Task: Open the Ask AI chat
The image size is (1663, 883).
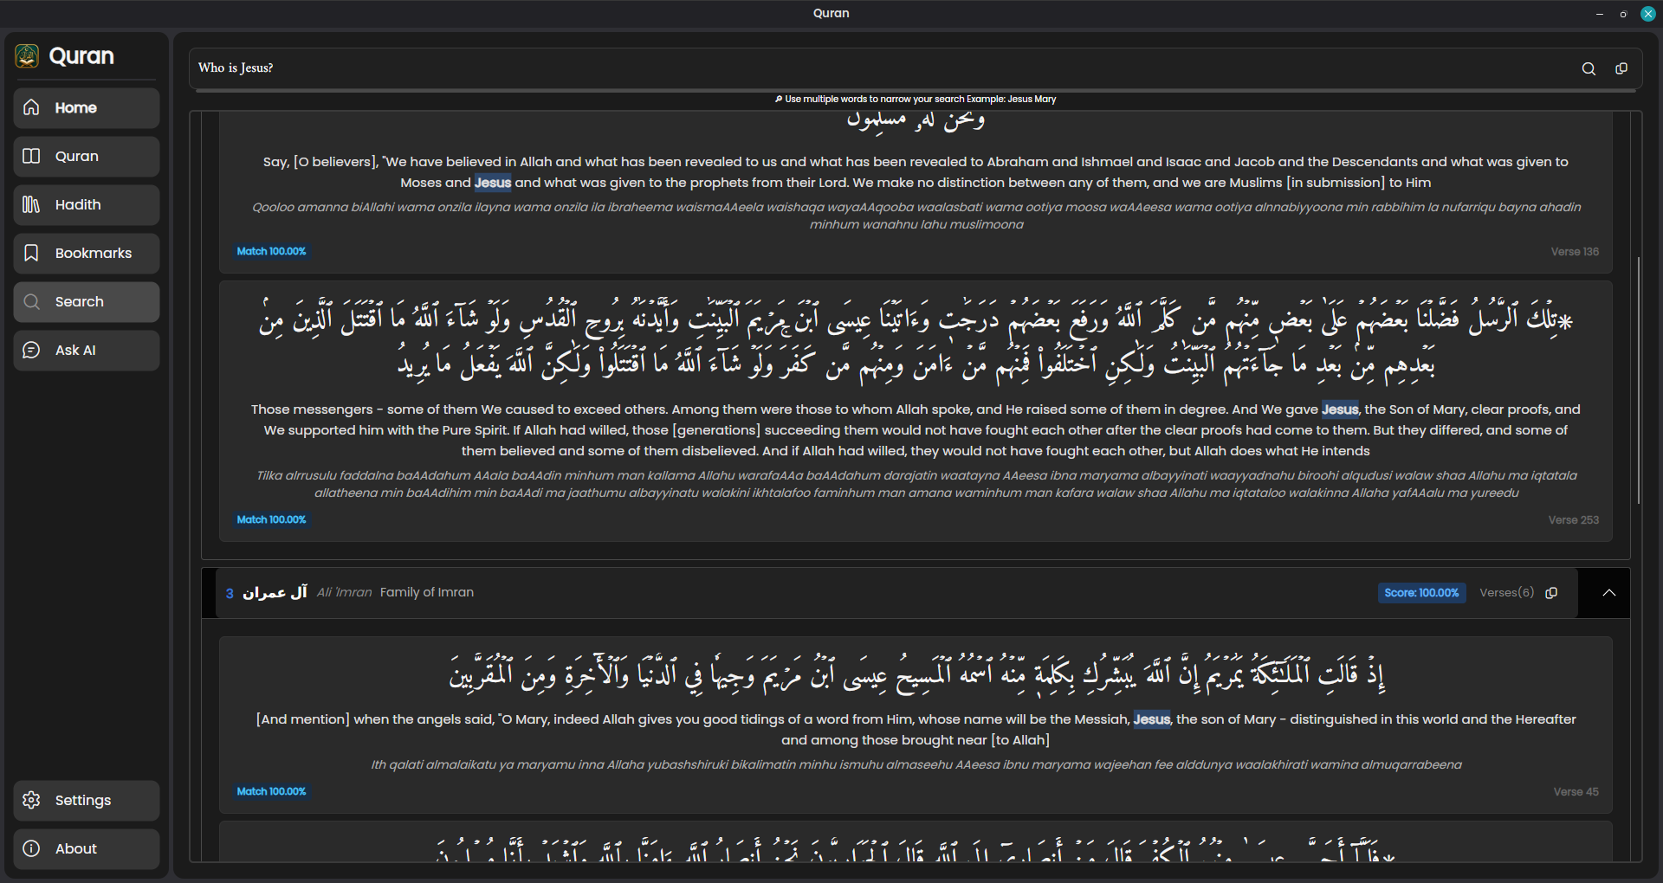Action: (x=87, y=351)
